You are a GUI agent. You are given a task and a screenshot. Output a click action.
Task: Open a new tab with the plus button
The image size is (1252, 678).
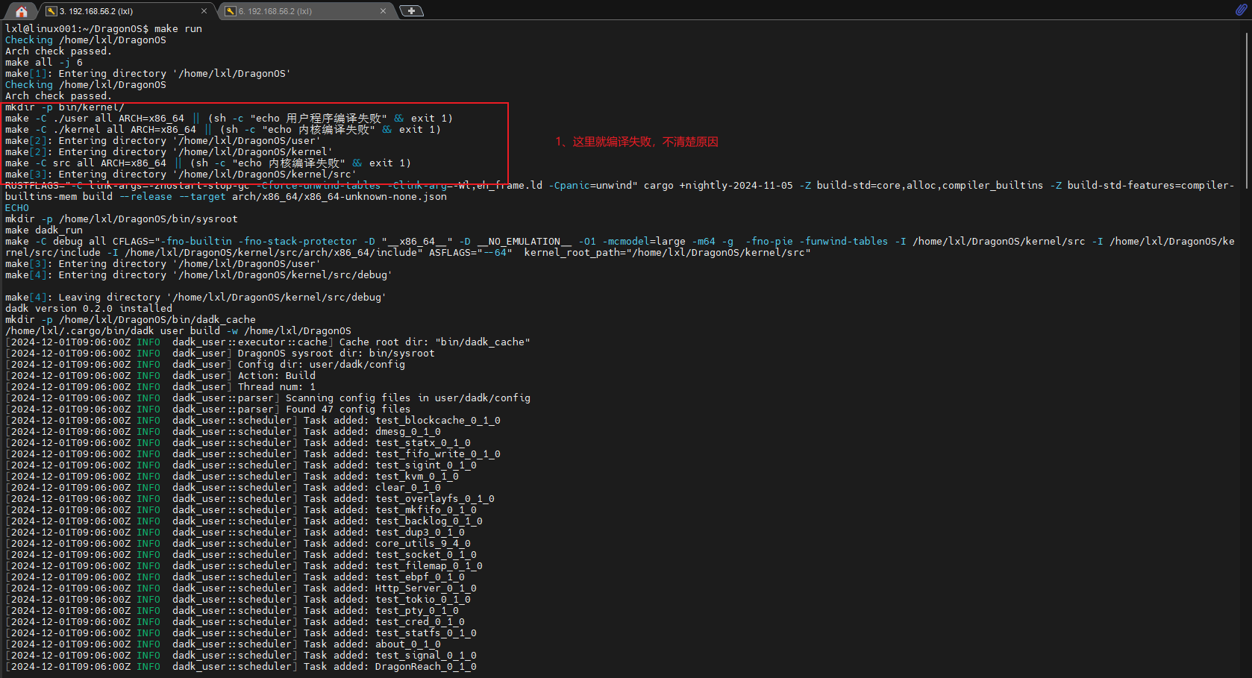click(411, 11)
